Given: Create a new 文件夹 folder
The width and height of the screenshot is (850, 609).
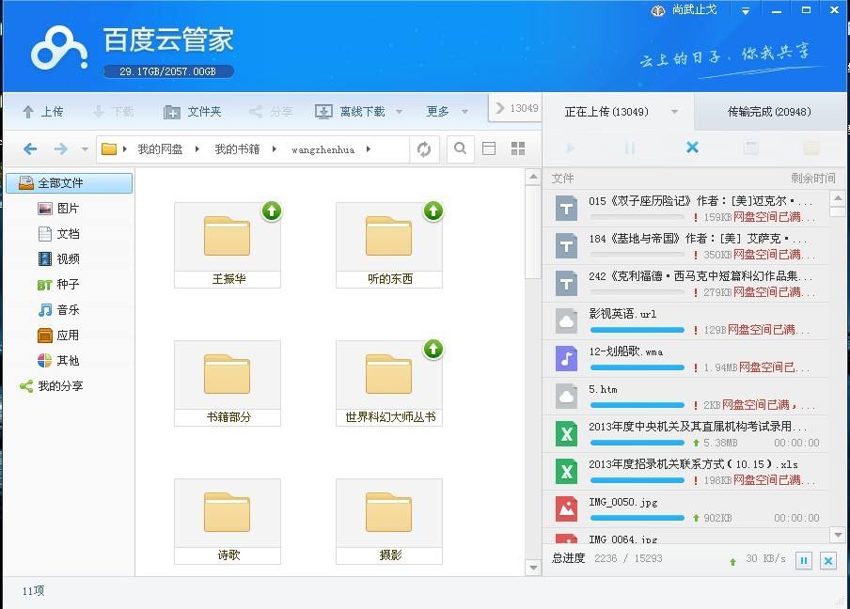Looking at the screenshot, I should 193,112.
